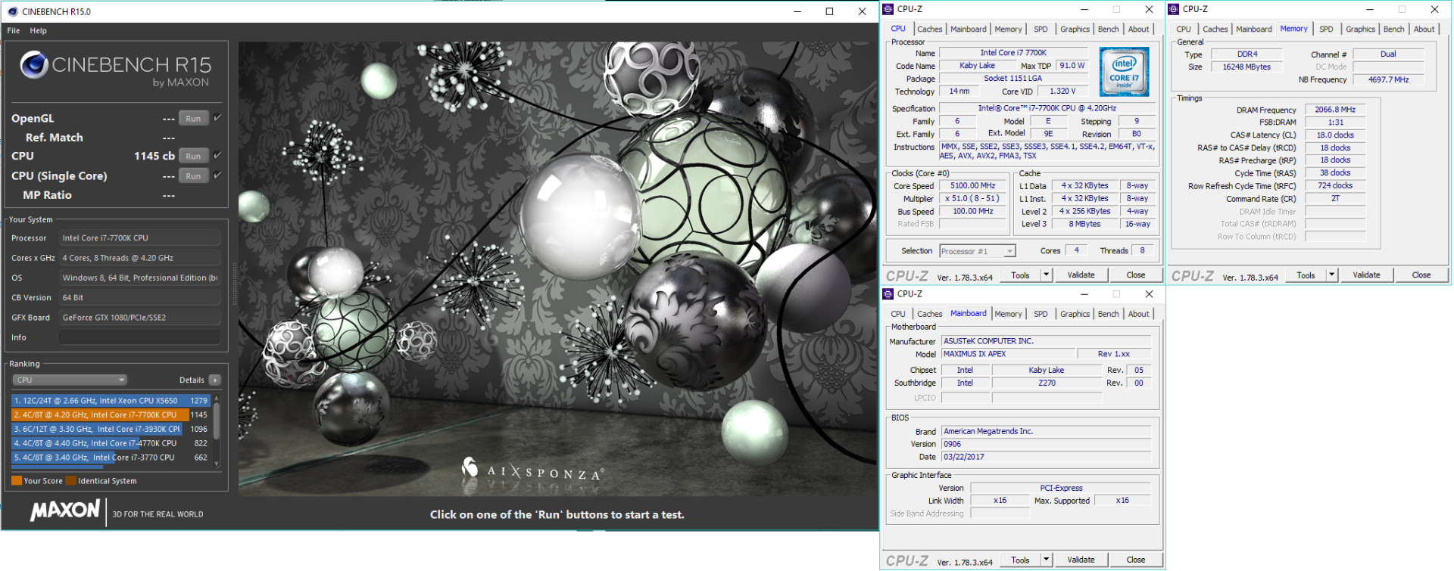Viewport: 1454px width, 571px height.
Task: Select i7-4770K ranking entry
Action: [x=111, y=443]
